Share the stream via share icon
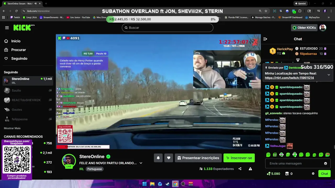The width and height of the screenshot is (335, 188). click(240, 169)
